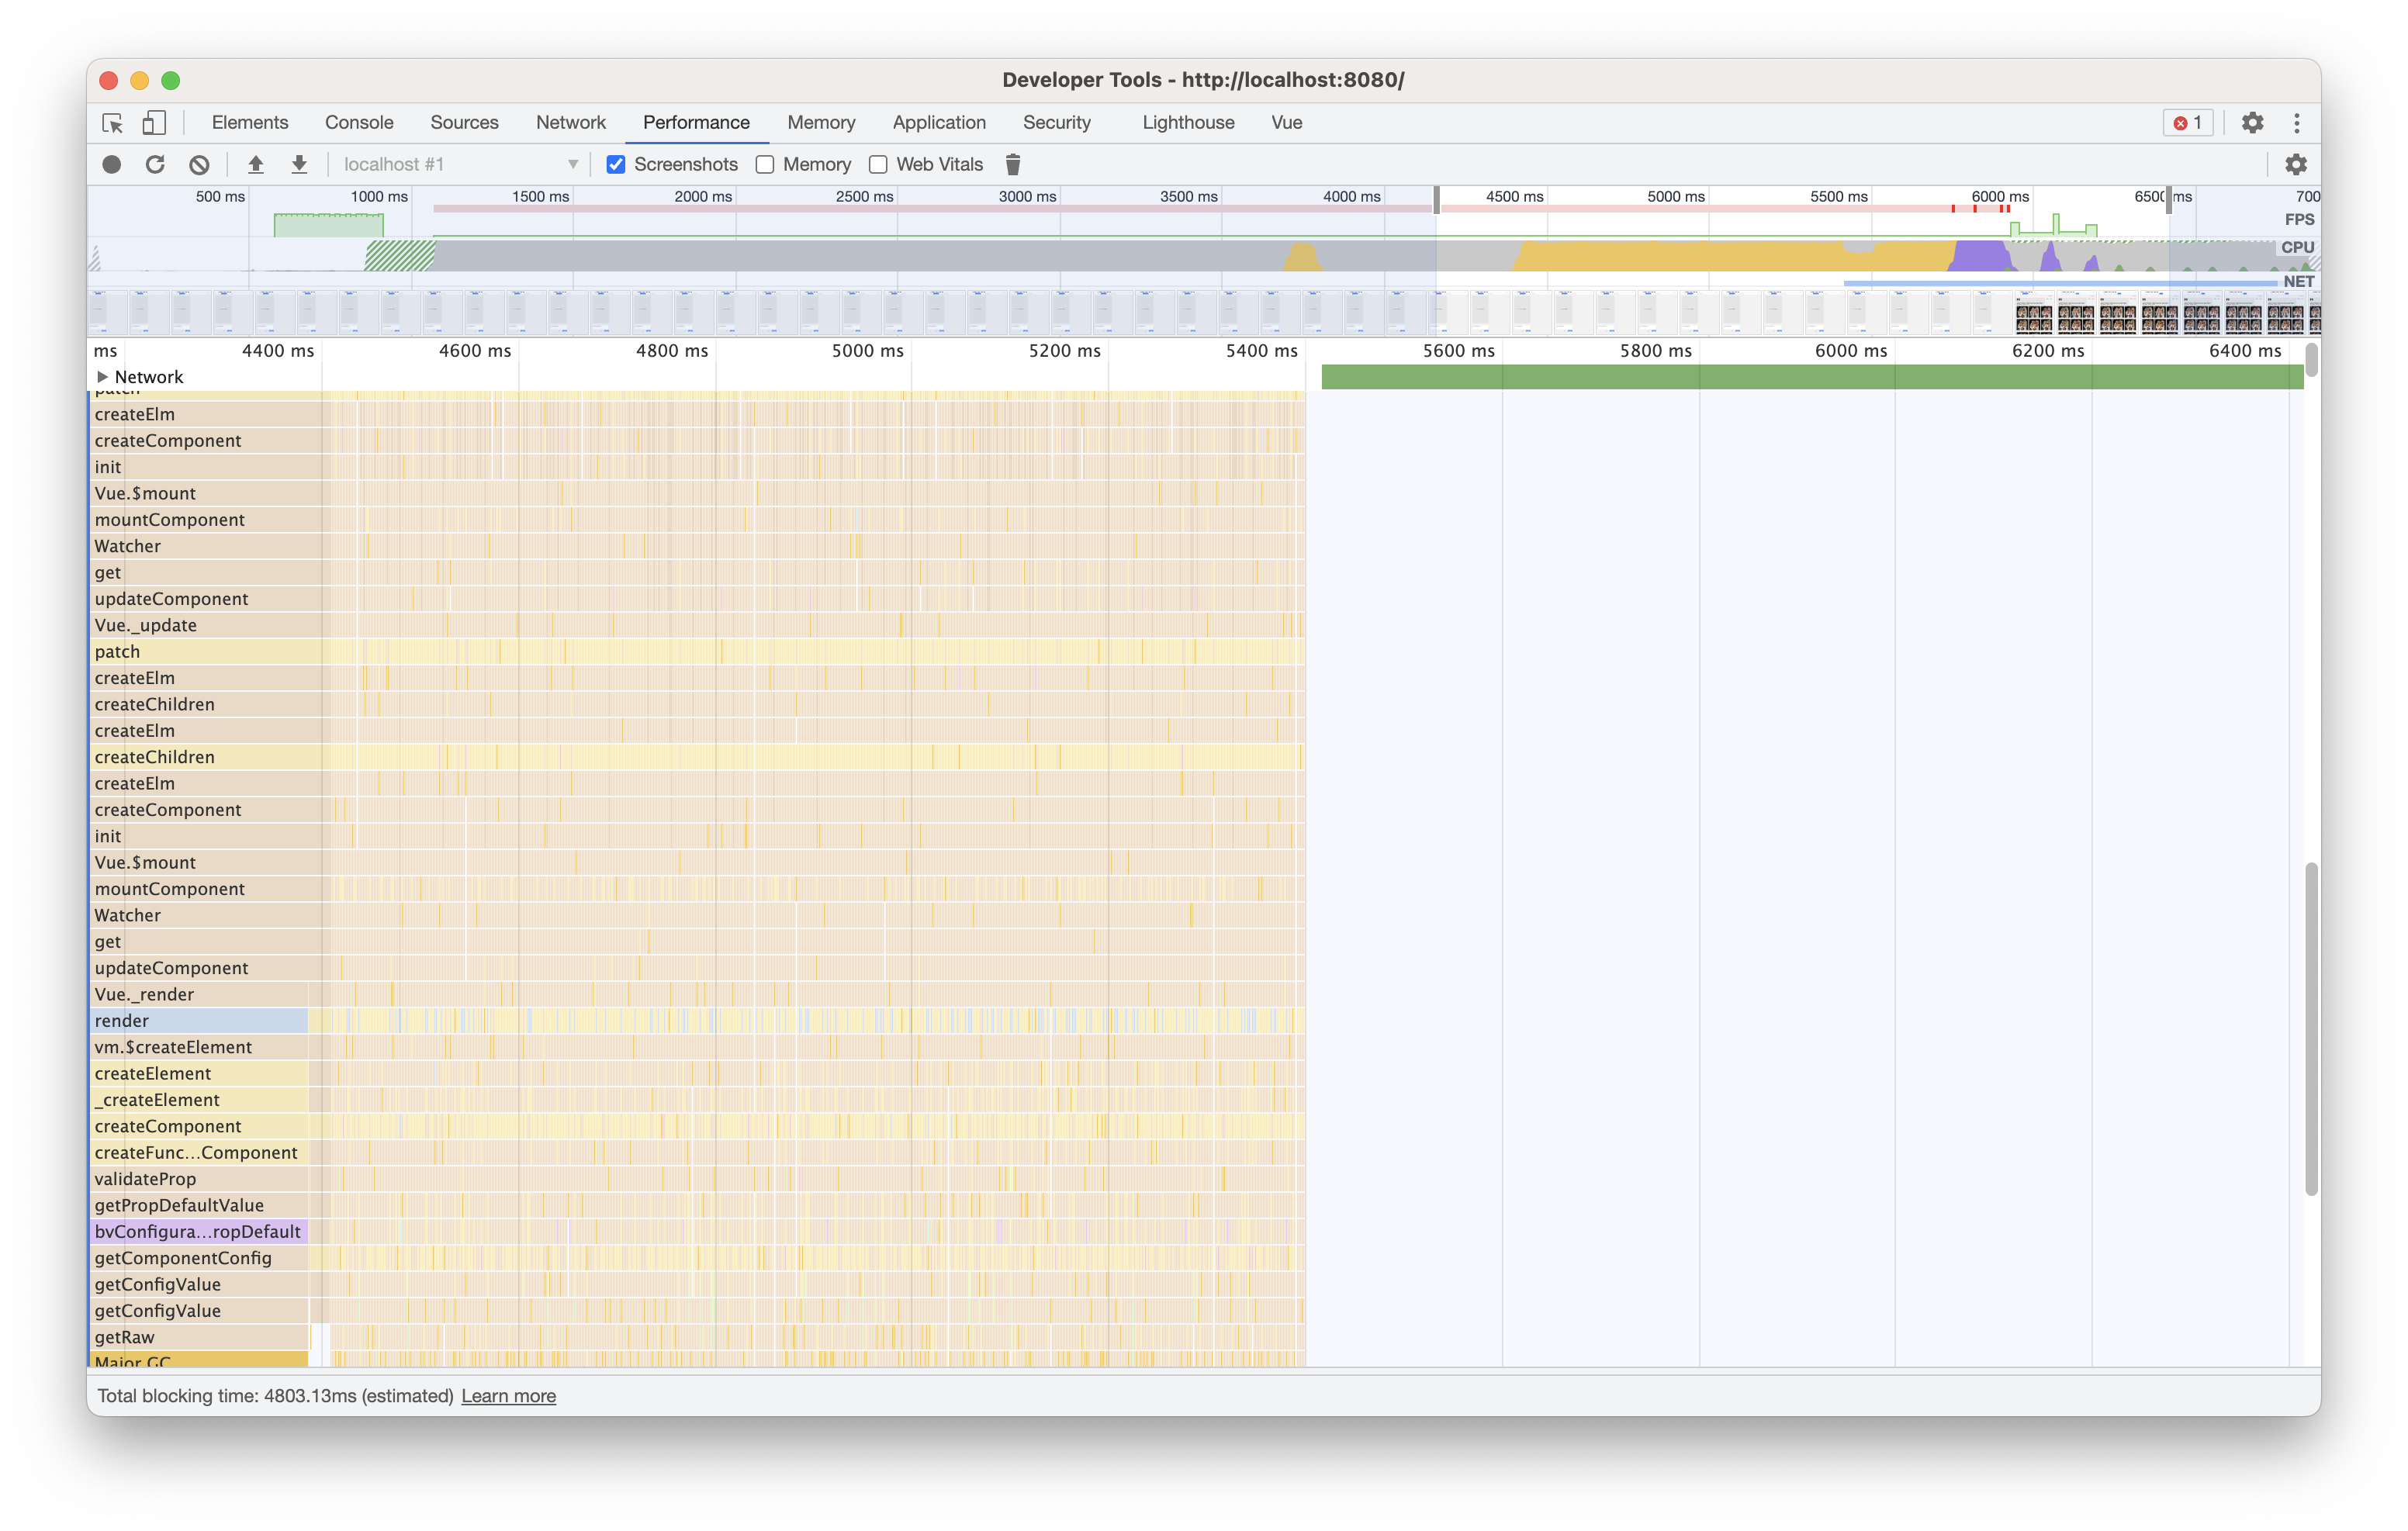Reload page and record performance
This screenshot has width=2408, height=1531.
(156, 164)
